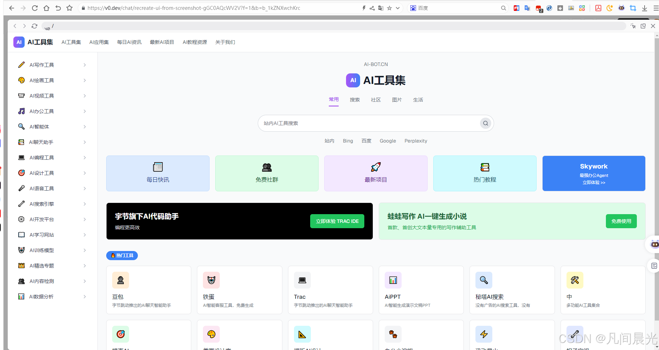This screenshot has width=659, height=350.
Task: Click the 热门教程 books icon
Action: click(485, 167)
